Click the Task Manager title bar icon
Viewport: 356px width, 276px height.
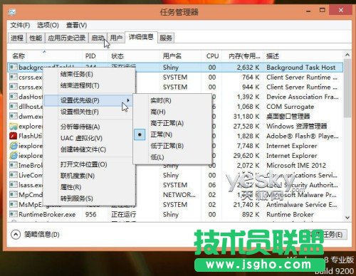click(11, 12)
